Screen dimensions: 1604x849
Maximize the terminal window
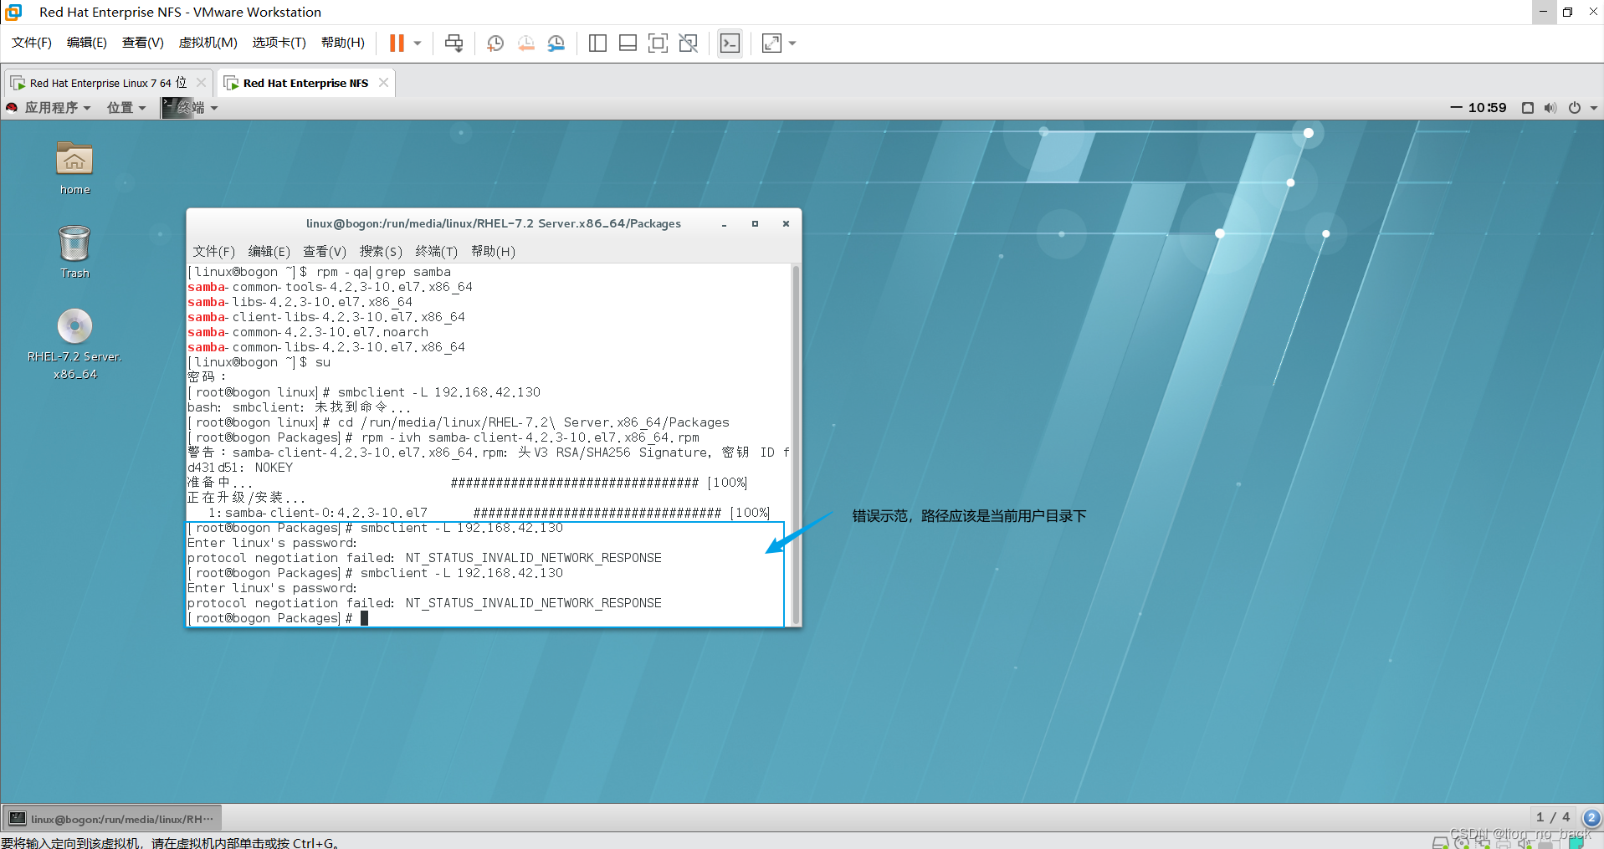point(755,224)
